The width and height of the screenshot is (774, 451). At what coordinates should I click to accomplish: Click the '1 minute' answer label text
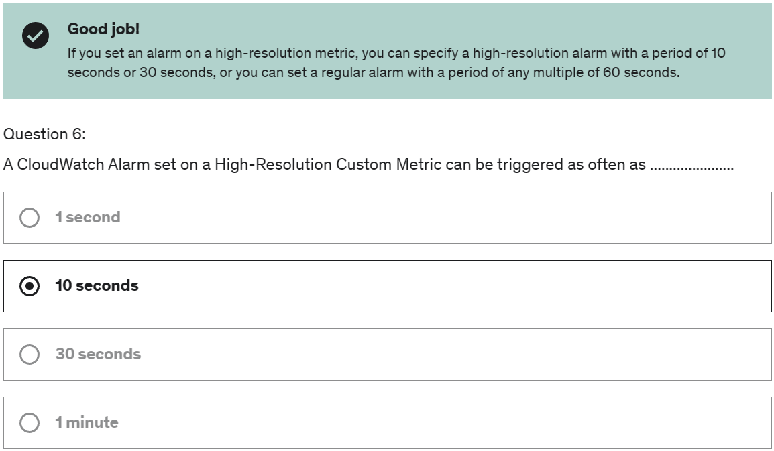[x=87, y=422]
